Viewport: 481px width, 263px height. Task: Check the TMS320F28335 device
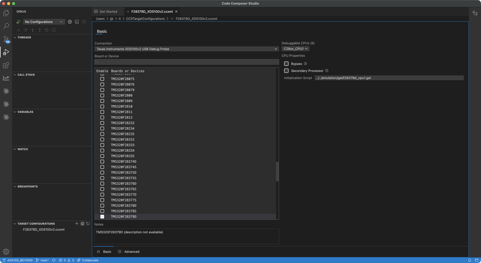coord(102,156)
